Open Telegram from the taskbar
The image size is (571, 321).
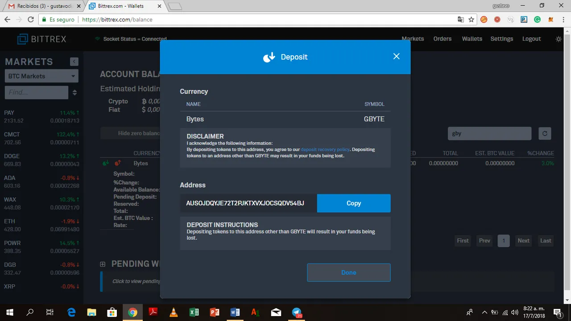[297, 313]
